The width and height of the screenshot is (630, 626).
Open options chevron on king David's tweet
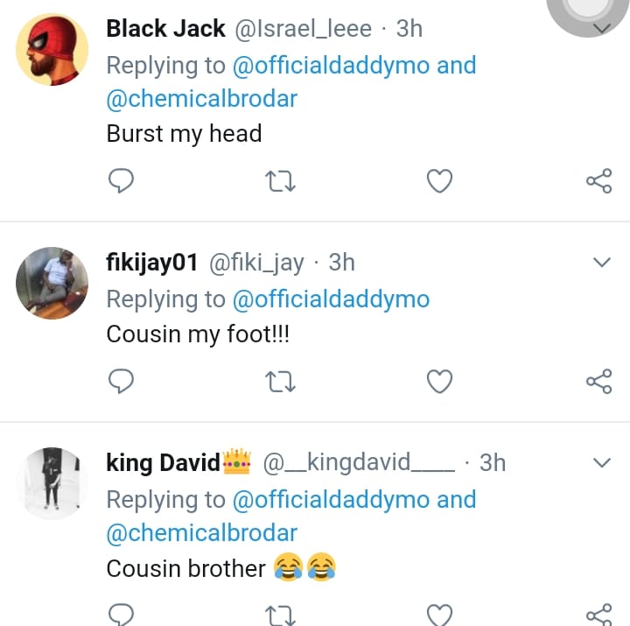602,462
